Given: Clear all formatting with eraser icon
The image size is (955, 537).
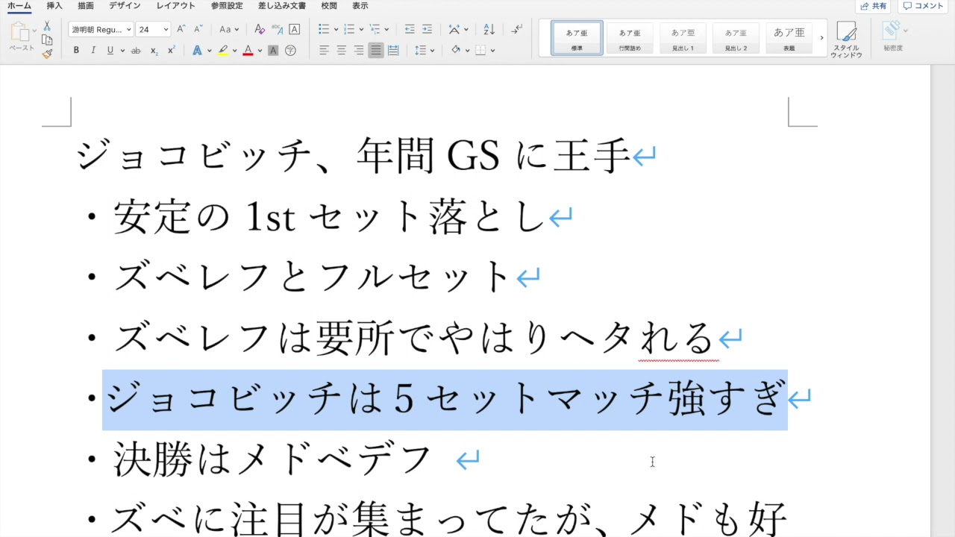Looking at the screenshot, I should (x=260, y=30).
